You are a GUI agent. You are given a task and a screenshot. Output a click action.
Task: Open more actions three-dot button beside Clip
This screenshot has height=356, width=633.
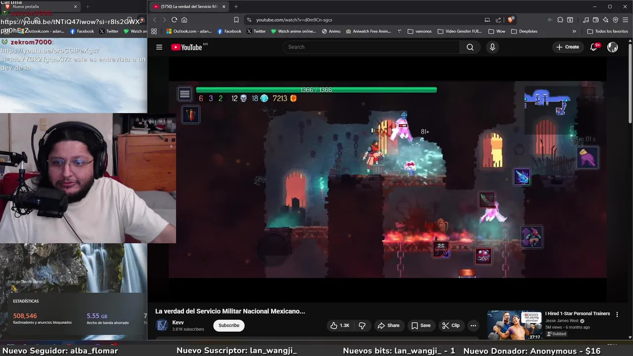473,325
